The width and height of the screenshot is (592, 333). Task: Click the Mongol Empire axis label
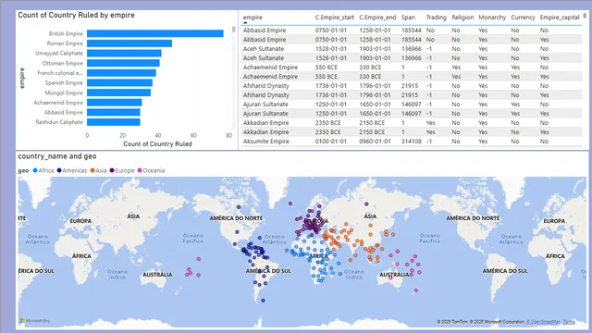64,92
